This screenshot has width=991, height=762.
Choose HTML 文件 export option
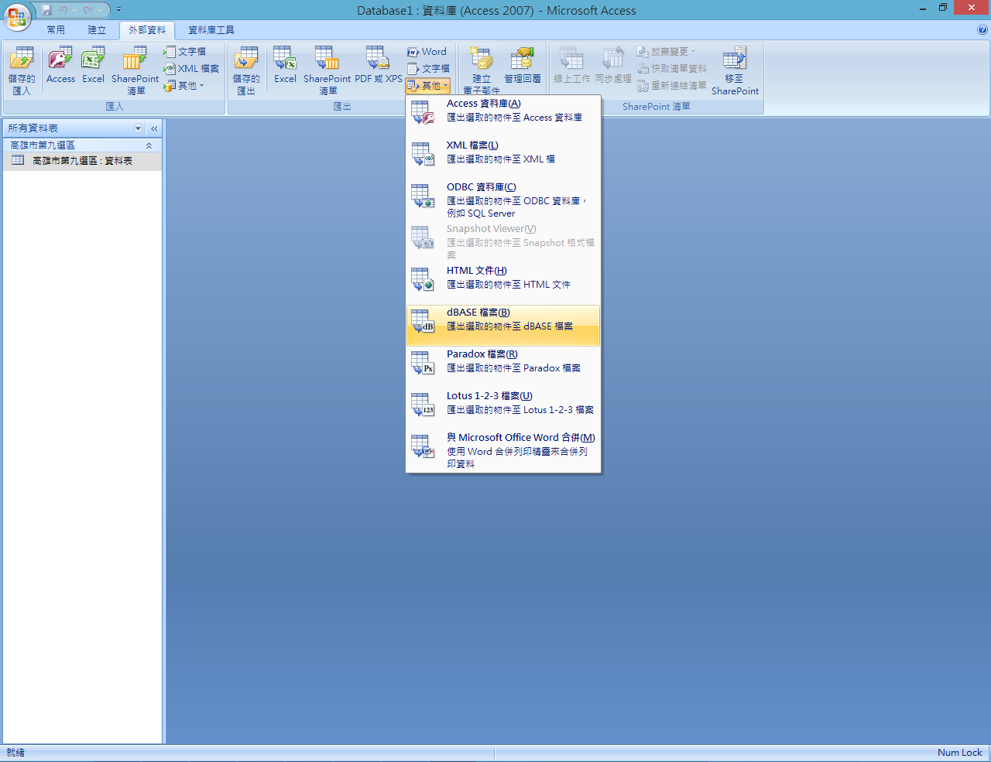[503, 278]
